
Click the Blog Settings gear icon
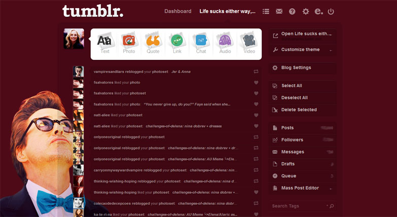tap(275, 67)
